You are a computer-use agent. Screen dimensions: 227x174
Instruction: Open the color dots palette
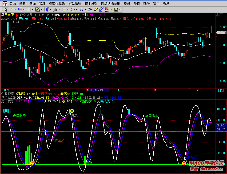(107, 10)
